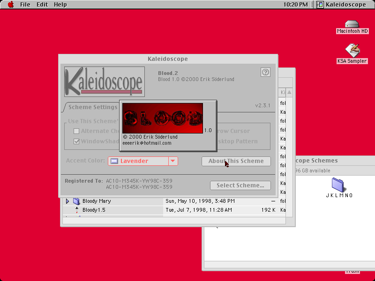Click the Blood scheme banner image
Image resolution: width=375 pixels, height=281 pixels.
click(163, 118)
